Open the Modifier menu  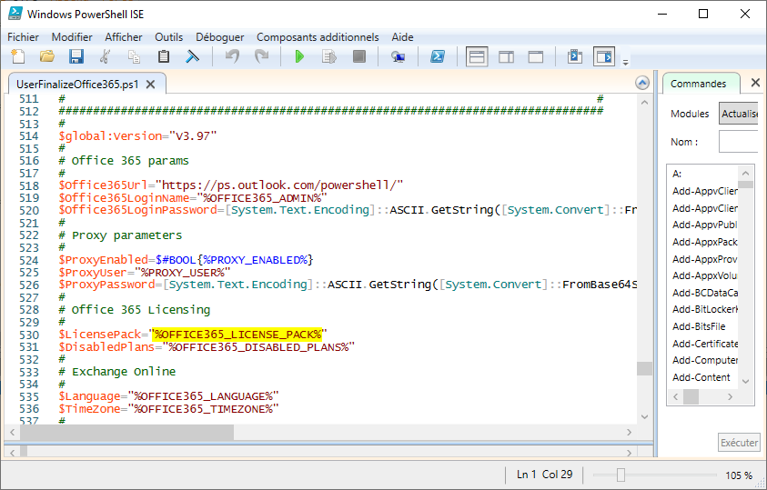point(72,37)
